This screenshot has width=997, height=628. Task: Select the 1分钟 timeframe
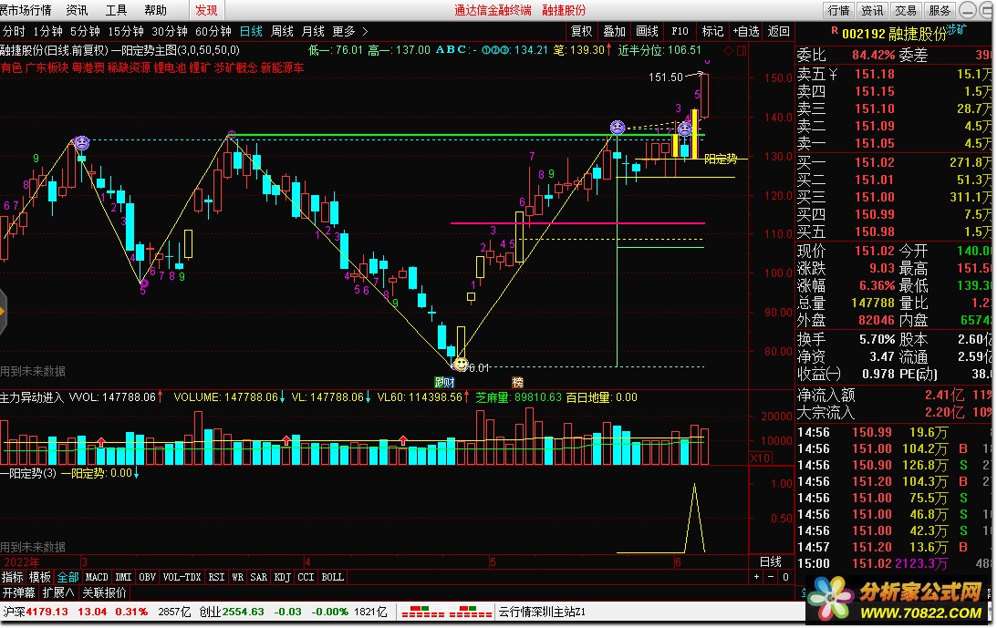(x=47, y=31)
